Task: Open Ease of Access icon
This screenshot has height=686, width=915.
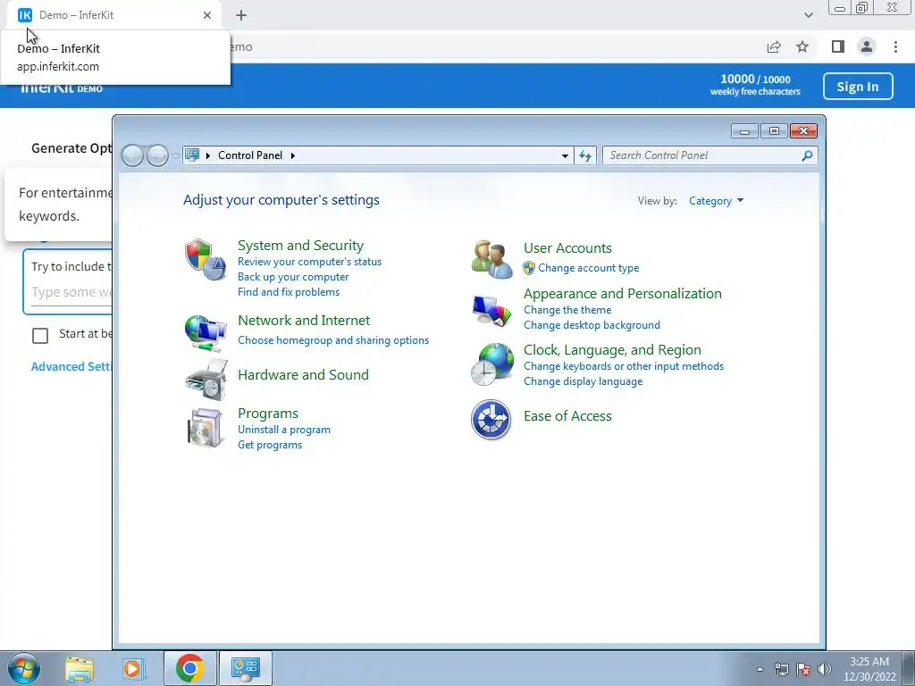Action: (491, 420)
